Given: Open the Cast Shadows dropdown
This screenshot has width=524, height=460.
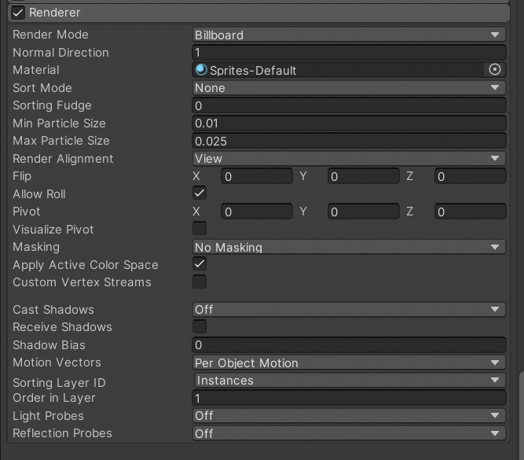Looking at the screenshot, I should (349, 309).
